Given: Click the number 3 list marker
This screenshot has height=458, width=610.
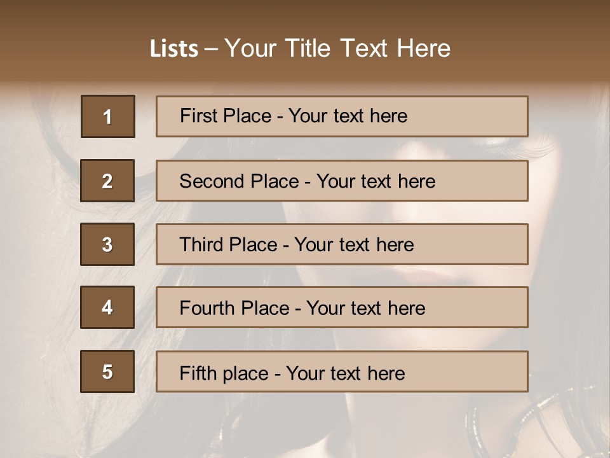Looking at the screenshot, I should (x=107, y=244).
